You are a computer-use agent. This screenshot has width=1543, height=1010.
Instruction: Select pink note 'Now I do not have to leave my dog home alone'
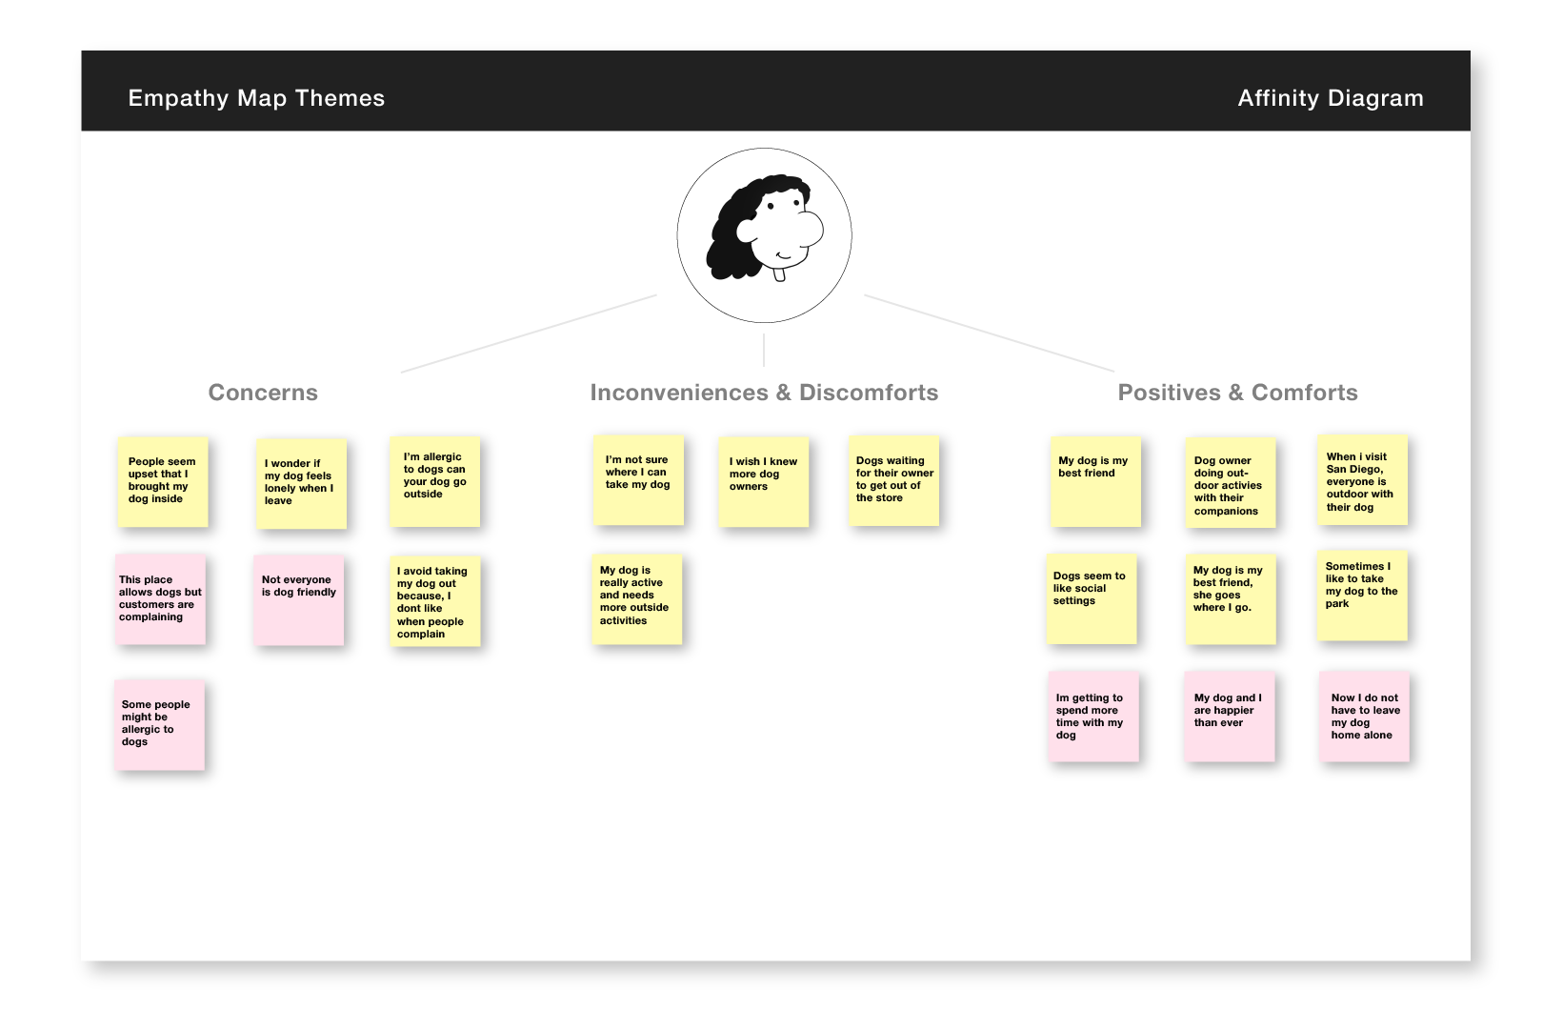tap(1365, 717)
